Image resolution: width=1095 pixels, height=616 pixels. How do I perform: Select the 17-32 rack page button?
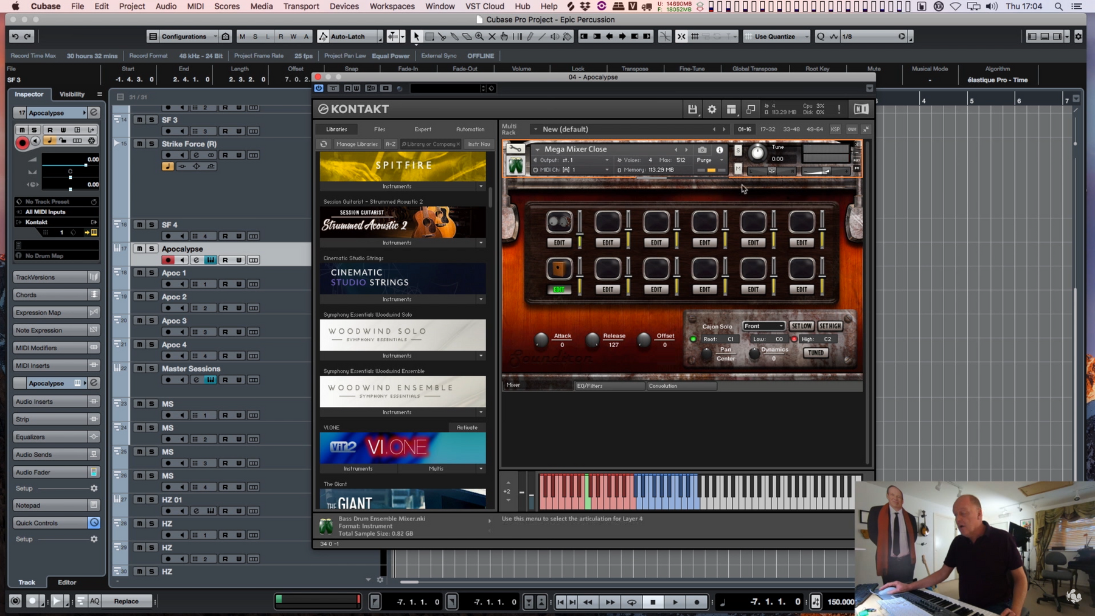click(768, 129)
